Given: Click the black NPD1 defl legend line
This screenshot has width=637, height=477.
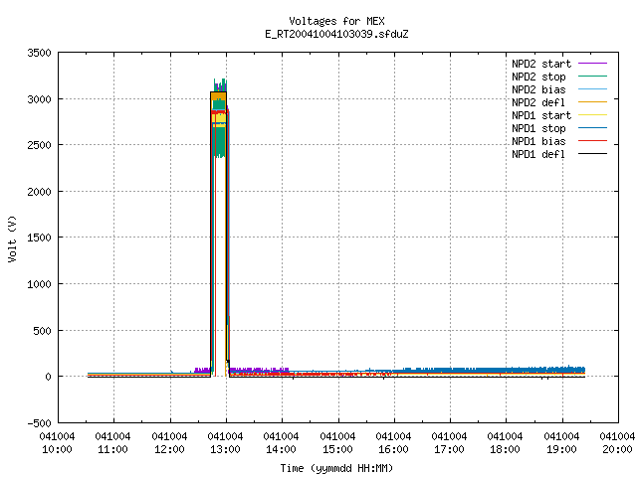Looking at the screenshot, I should 593,154.
